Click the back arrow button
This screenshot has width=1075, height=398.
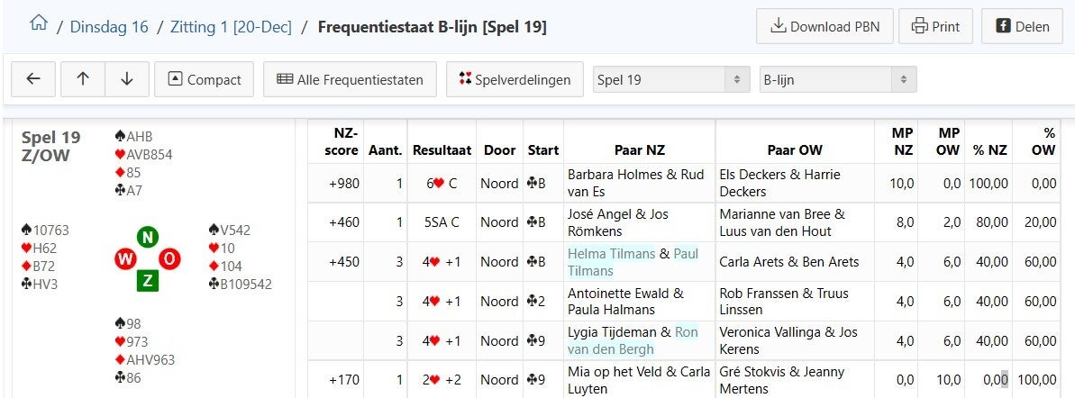tap(33, 79)
